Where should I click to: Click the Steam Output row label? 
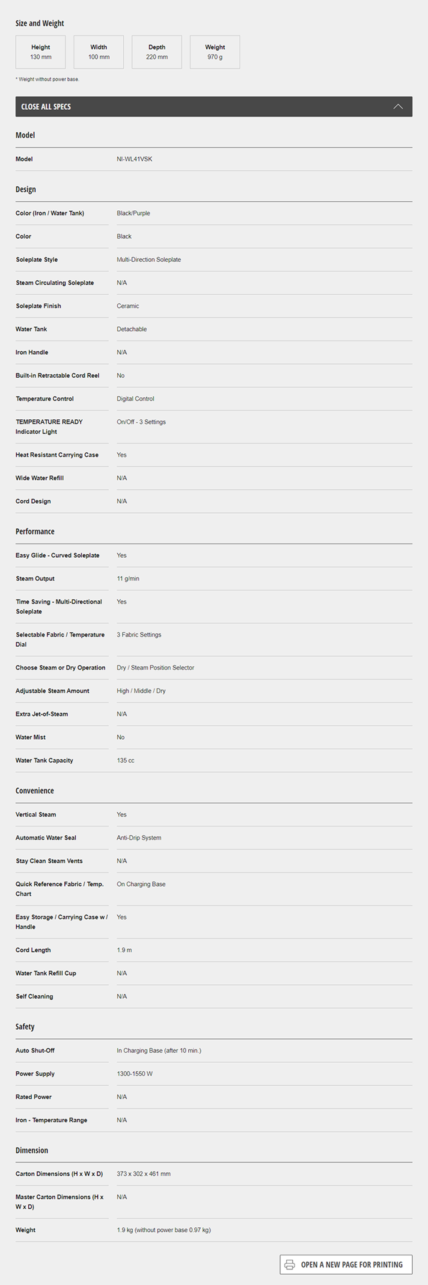click(x=35, y=579)
